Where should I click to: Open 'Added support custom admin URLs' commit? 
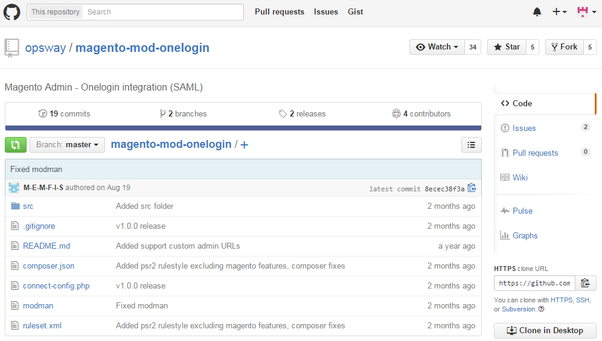click(x=178, y=246)
